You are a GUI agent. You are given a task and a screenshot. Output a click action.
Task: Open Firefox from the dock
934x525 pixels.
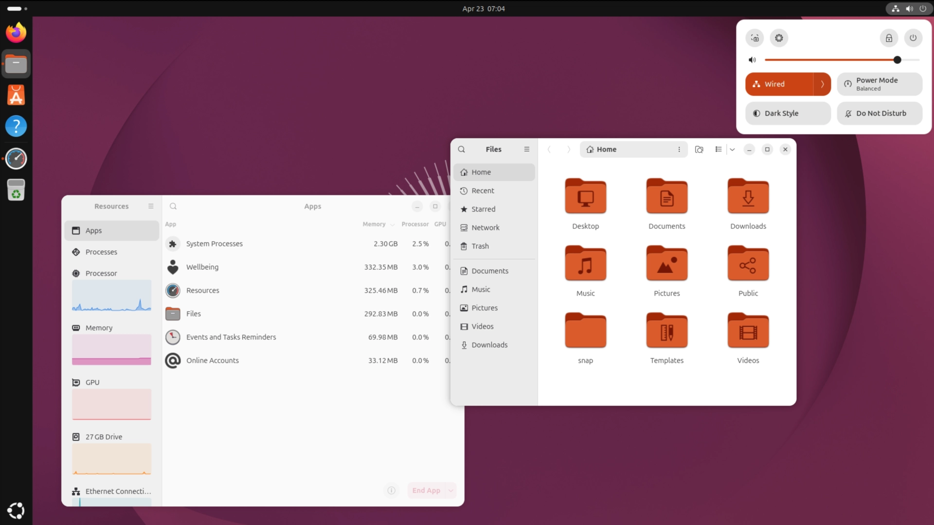tap(16, 32)
